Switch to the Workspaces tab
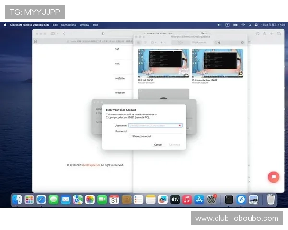Screen dimensions: 288x230 pyautogui.click(x=199, y=42)
